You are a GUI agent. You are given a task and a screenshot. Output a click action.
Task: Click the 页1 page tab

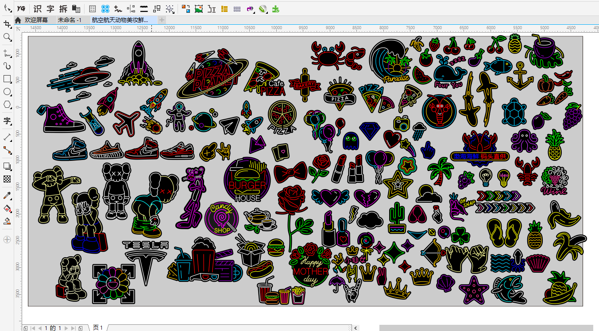(x=98, y=327)
